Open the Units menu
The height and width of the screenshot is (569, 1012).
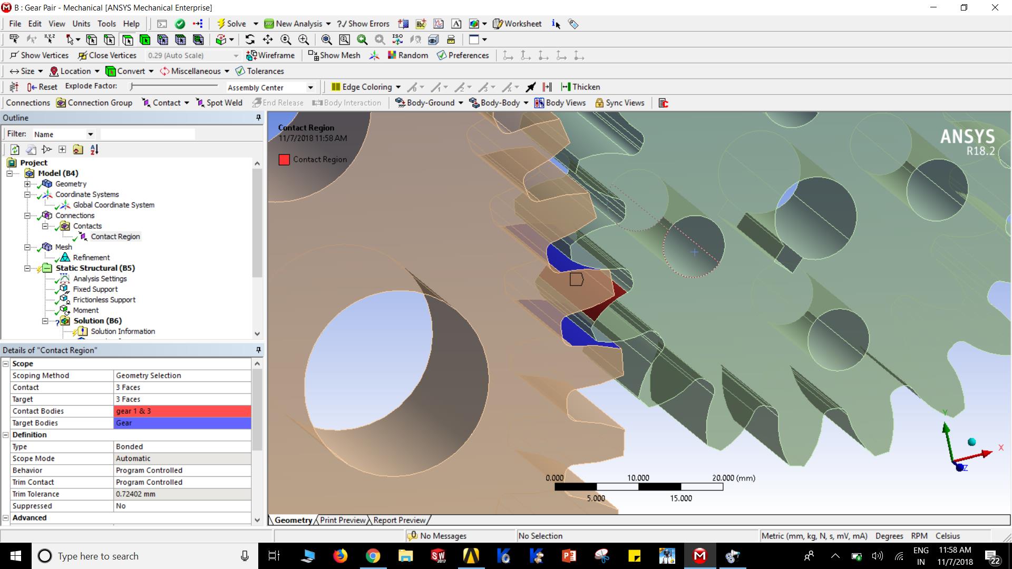(x=81, y=23)
